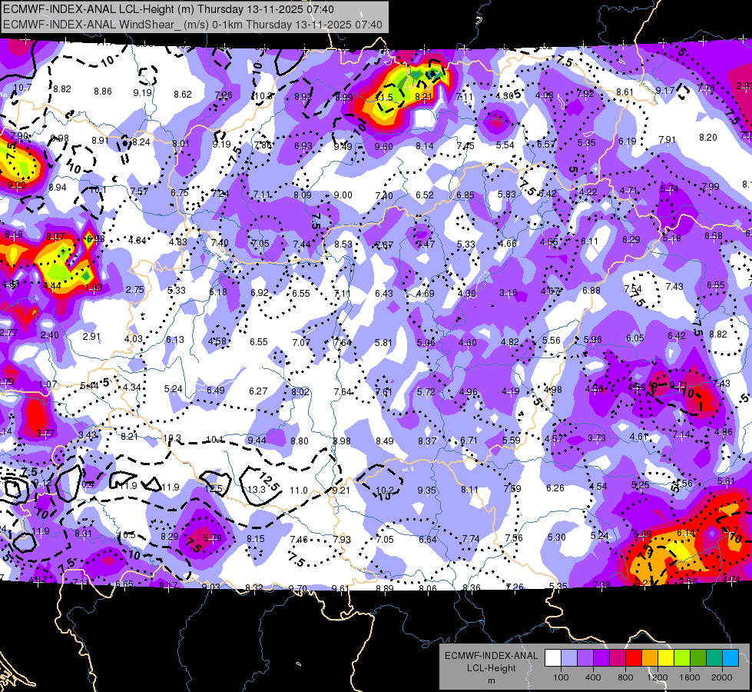
Task: Click the wind shear value 8.86
Action: point(103,91)
